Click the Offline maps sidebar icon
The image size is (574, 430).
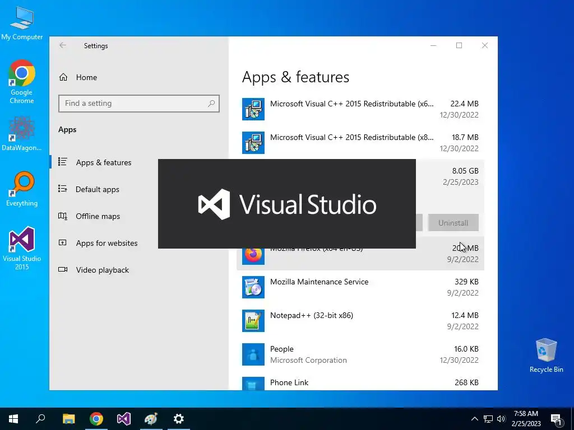[63, 216]
